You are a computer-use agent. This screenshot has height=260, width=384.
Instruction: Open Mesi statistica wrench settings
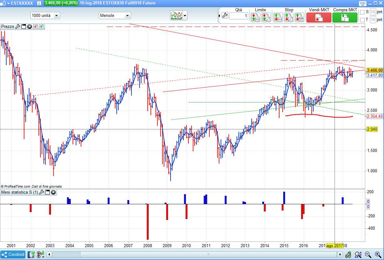[x=41, y=192]
